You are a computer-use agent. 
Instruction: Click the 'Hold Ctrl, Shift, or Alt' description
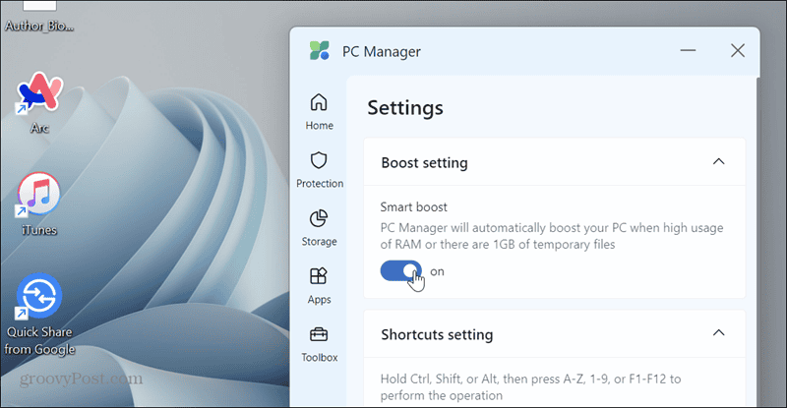click(x=530, y=387)
